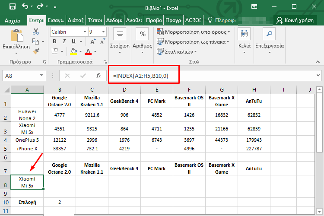Image resolution: width=324 pixels, height=216 pixels.
Task: Switch to the Εισαγωγή insert tab
Action: [x=56, y=20]
